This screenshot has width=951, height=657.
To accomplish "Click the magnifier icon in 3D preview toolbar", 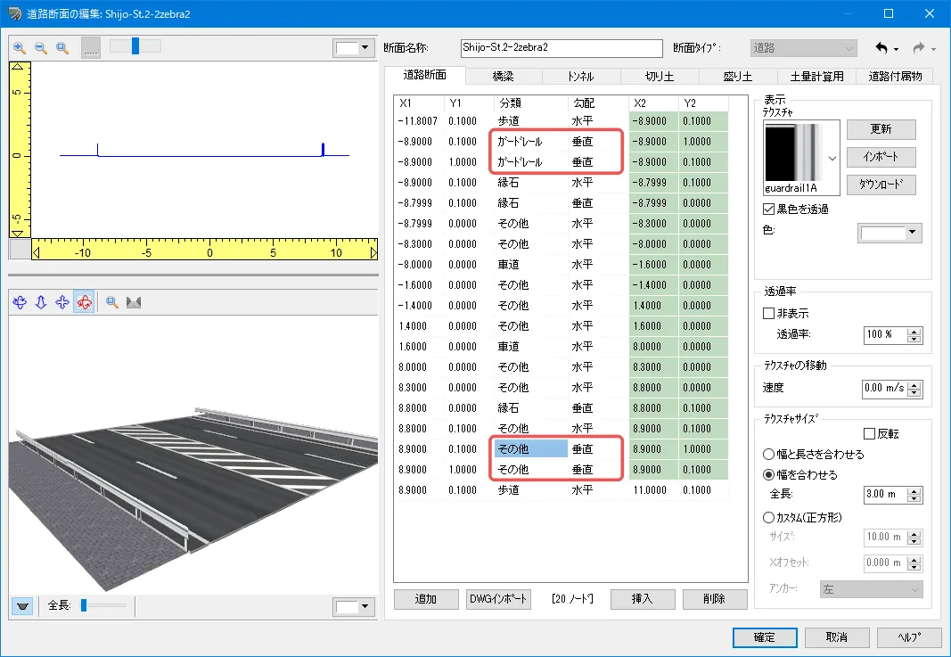I will tap(113, 303).
